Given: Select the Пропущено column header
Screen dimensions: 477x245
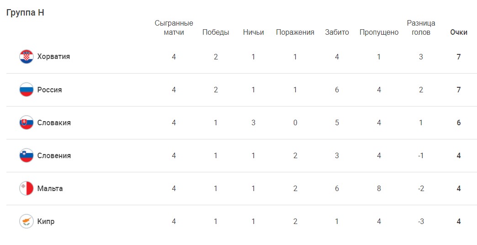Looking at the screenshot, I should [x=379, y=32].
